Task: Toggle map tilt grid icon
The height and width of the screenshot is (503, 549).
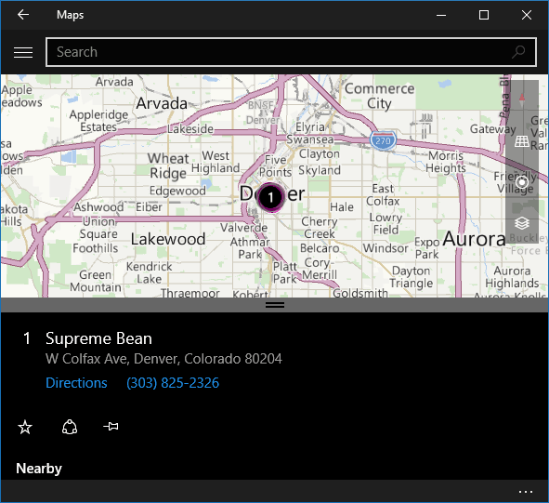Action: [x=522, y=141]
